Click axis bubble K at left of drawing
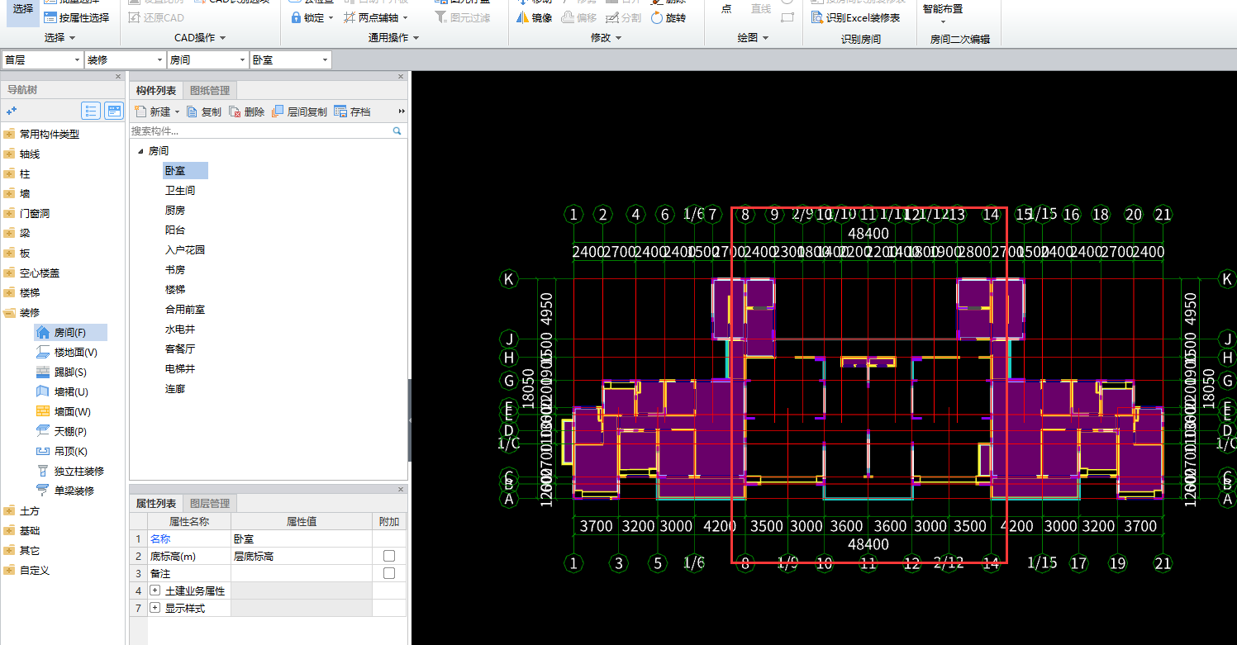 pyautogui.click(x=509, y=279)
